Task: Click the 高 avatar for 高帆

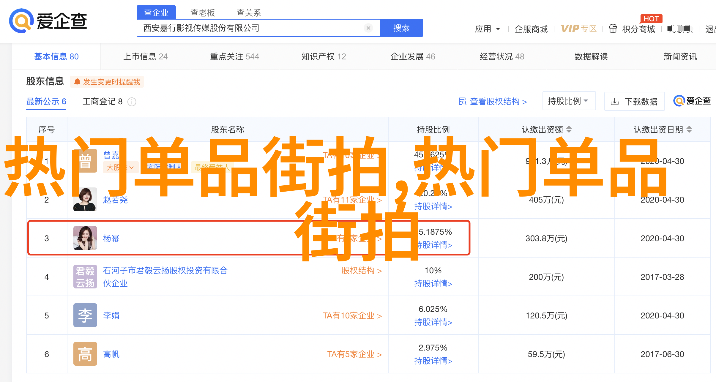Action: tap(85, 354)
